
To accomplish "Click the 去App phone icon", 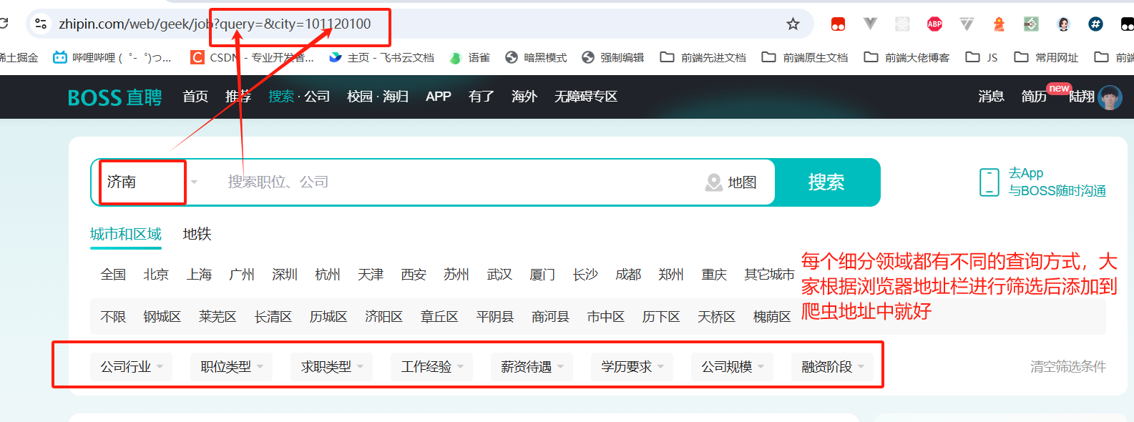I will tap(989, 182).
